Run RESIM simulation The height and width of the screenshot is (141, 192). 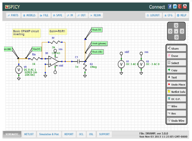pos(96,15)
